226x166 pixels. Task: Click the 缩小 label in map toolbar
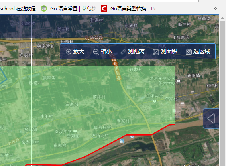(106, 51)
